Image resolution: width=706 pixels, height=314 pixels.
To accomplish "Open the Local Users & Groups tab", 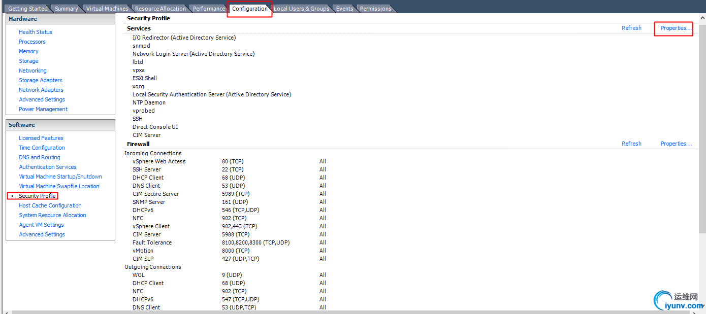I will tap(301, 9).
